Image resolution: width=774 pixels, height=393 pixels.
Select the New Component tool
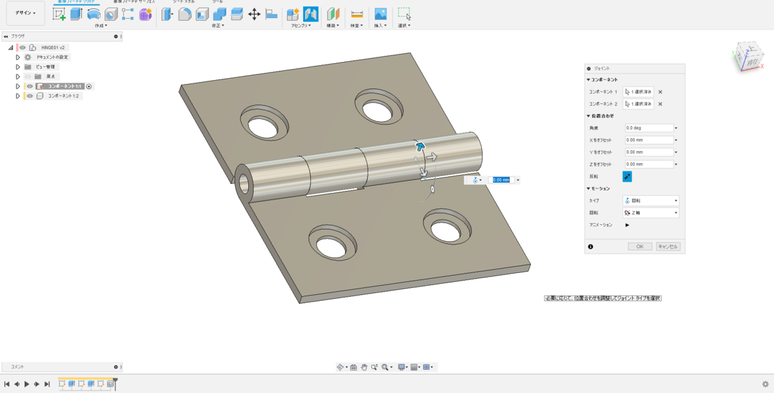click(x=293, y=14)
